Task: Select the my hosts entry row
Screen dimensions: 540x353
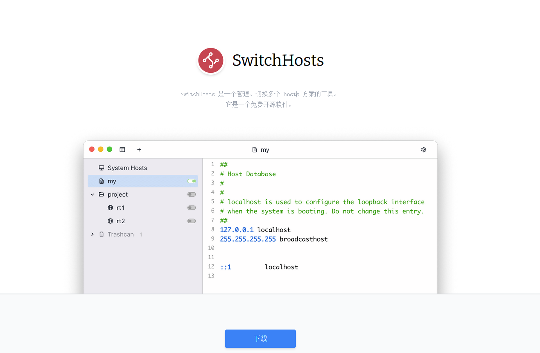Action: 143,181
